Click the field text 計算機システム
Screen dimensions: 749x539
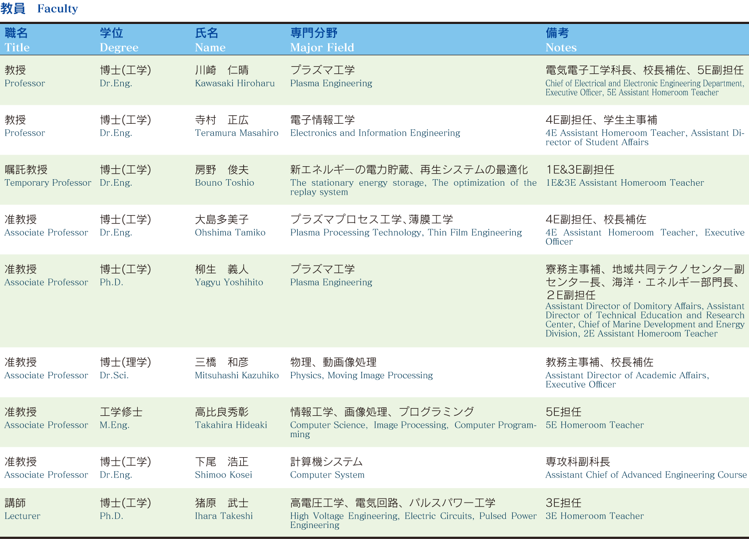click(x=327, y=462)
